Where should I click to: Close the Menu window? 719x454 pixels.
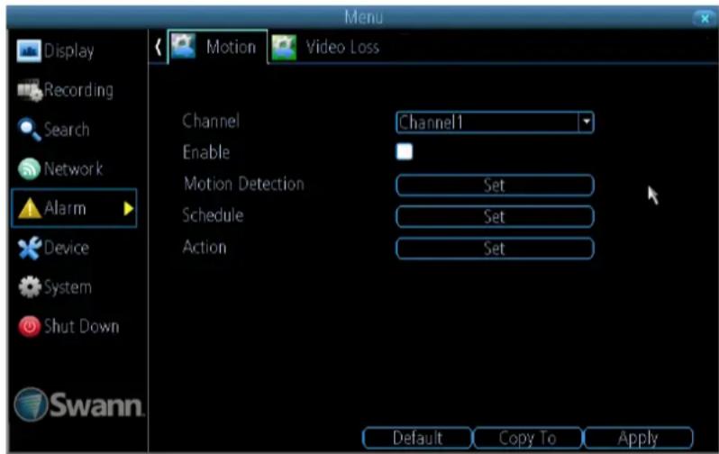pos(705,18)
